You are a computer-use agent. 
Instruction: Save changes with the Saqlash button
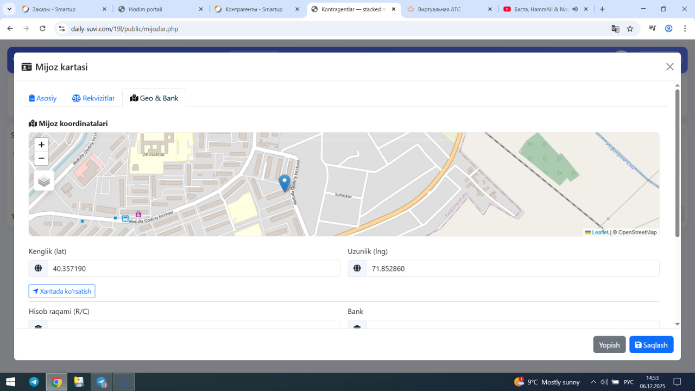pyautogui.click(x=651, y=345)
